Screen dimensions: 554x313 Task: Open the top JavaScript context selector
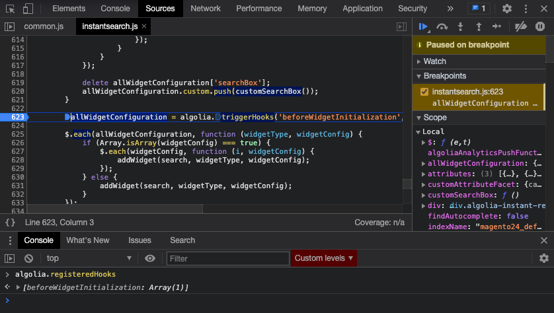[89, 258]
